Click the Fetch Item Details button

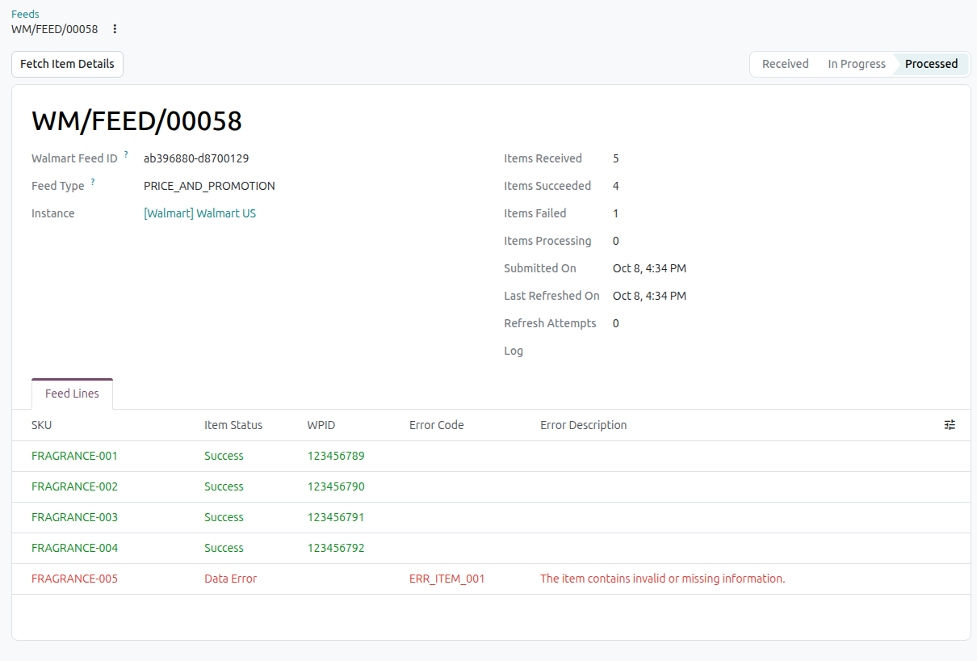pyautogui.click(x=67, y=64)
